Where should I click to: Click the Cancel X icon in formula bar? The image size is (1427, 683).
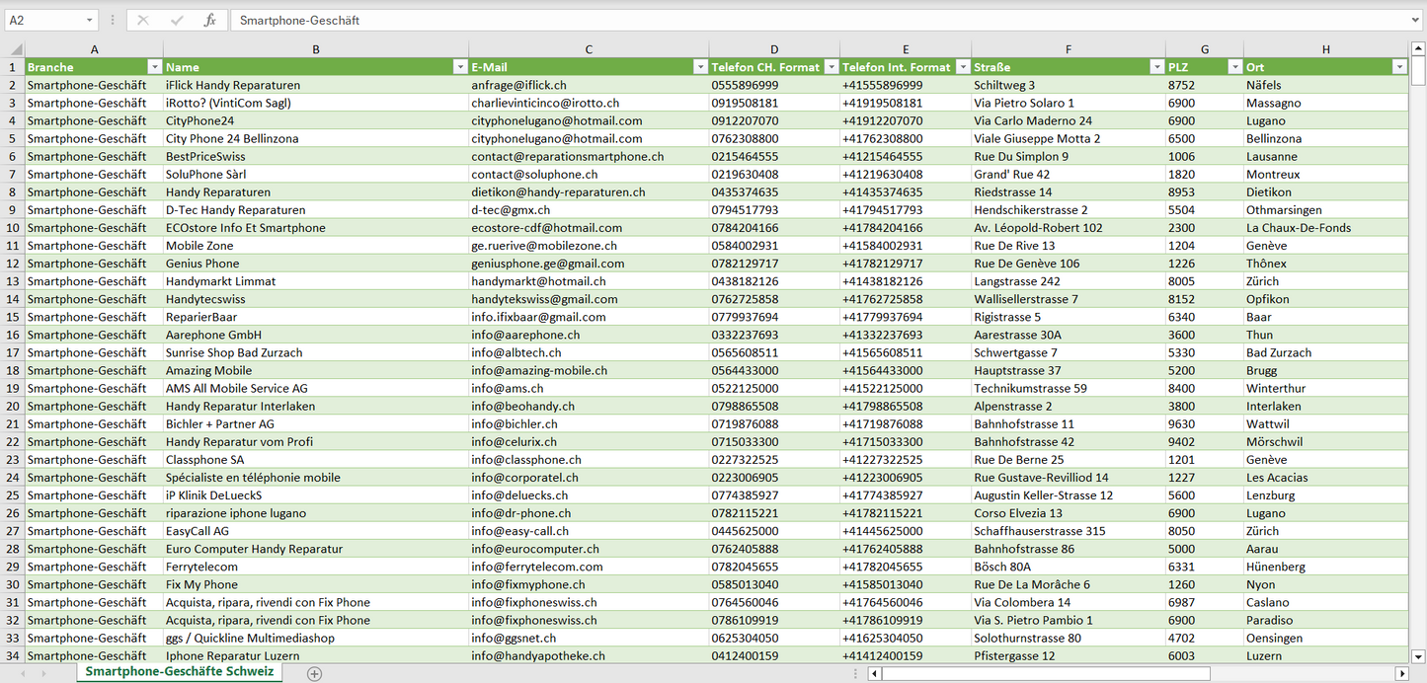pyautogui.click(x=143, y=20)
